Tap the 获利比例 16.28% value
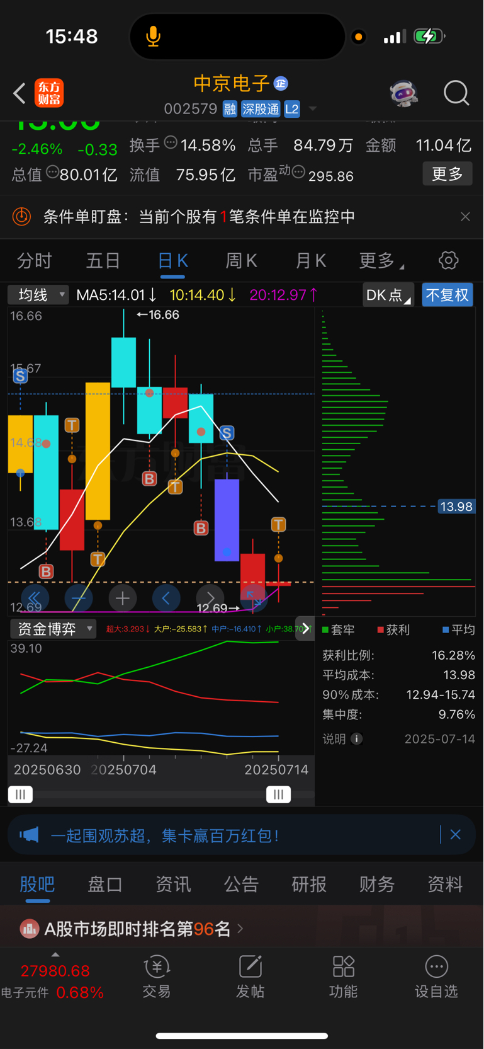The image size is (484, 1049). click(x=453, y=655)
